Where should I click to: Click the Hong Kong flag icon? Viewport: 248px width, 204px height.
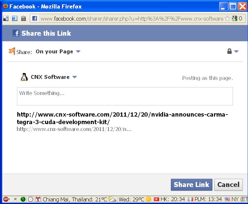[x=157, y=199]
